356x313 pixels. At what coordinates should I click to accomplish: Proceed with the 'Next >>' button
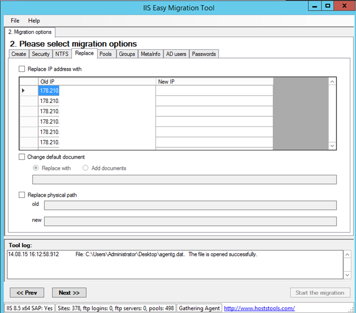click(x=69, y=293)
